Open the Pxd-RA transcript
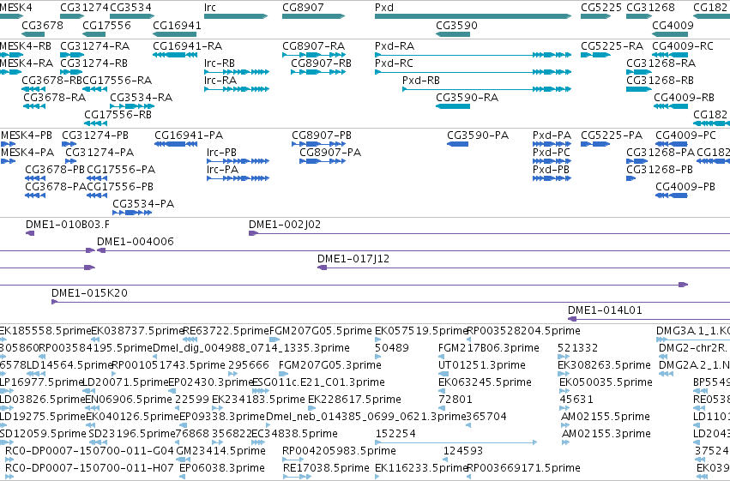The image size is (730, 481). 395,46
